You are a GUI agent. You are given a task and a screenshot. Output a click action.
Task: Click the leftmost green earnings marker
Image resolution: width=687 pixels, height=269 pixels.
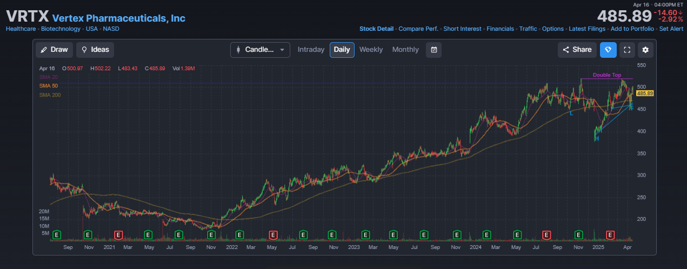(x=56, y=235)
